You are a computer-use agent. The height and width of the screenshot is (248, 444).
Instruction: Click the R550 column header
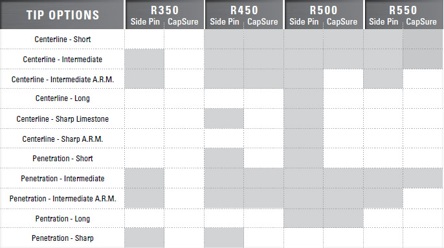pos(403,10)
